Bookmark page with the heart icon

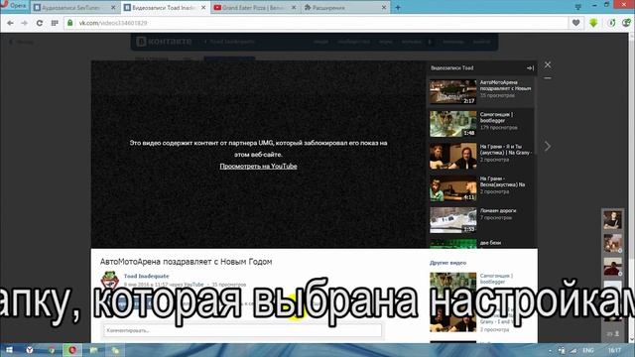(x=575, y=23)
